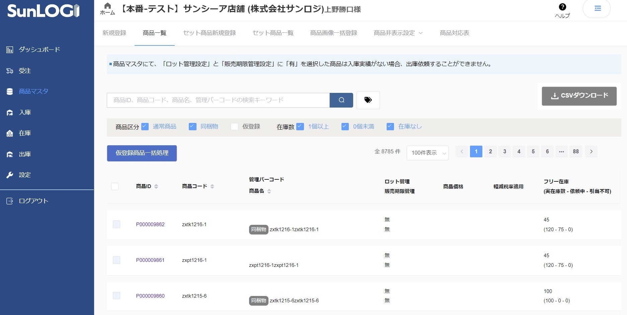The height and width of the screenshot is (315, 627).
Task: Click the magnifier search button
Action: tap(341, 100)
